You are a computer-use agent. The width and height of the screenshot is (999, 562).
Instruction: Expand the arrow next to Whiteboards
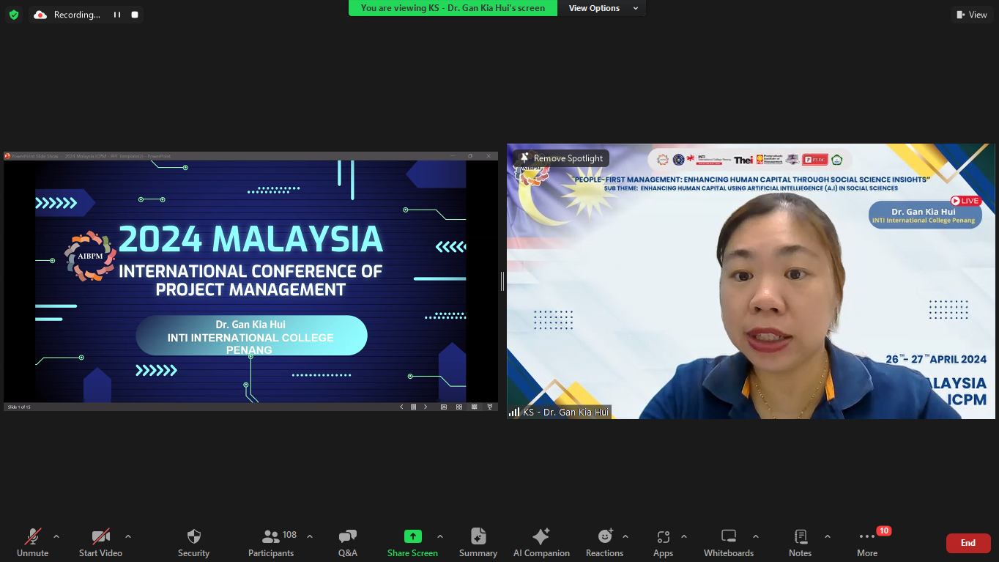(756, 536)
